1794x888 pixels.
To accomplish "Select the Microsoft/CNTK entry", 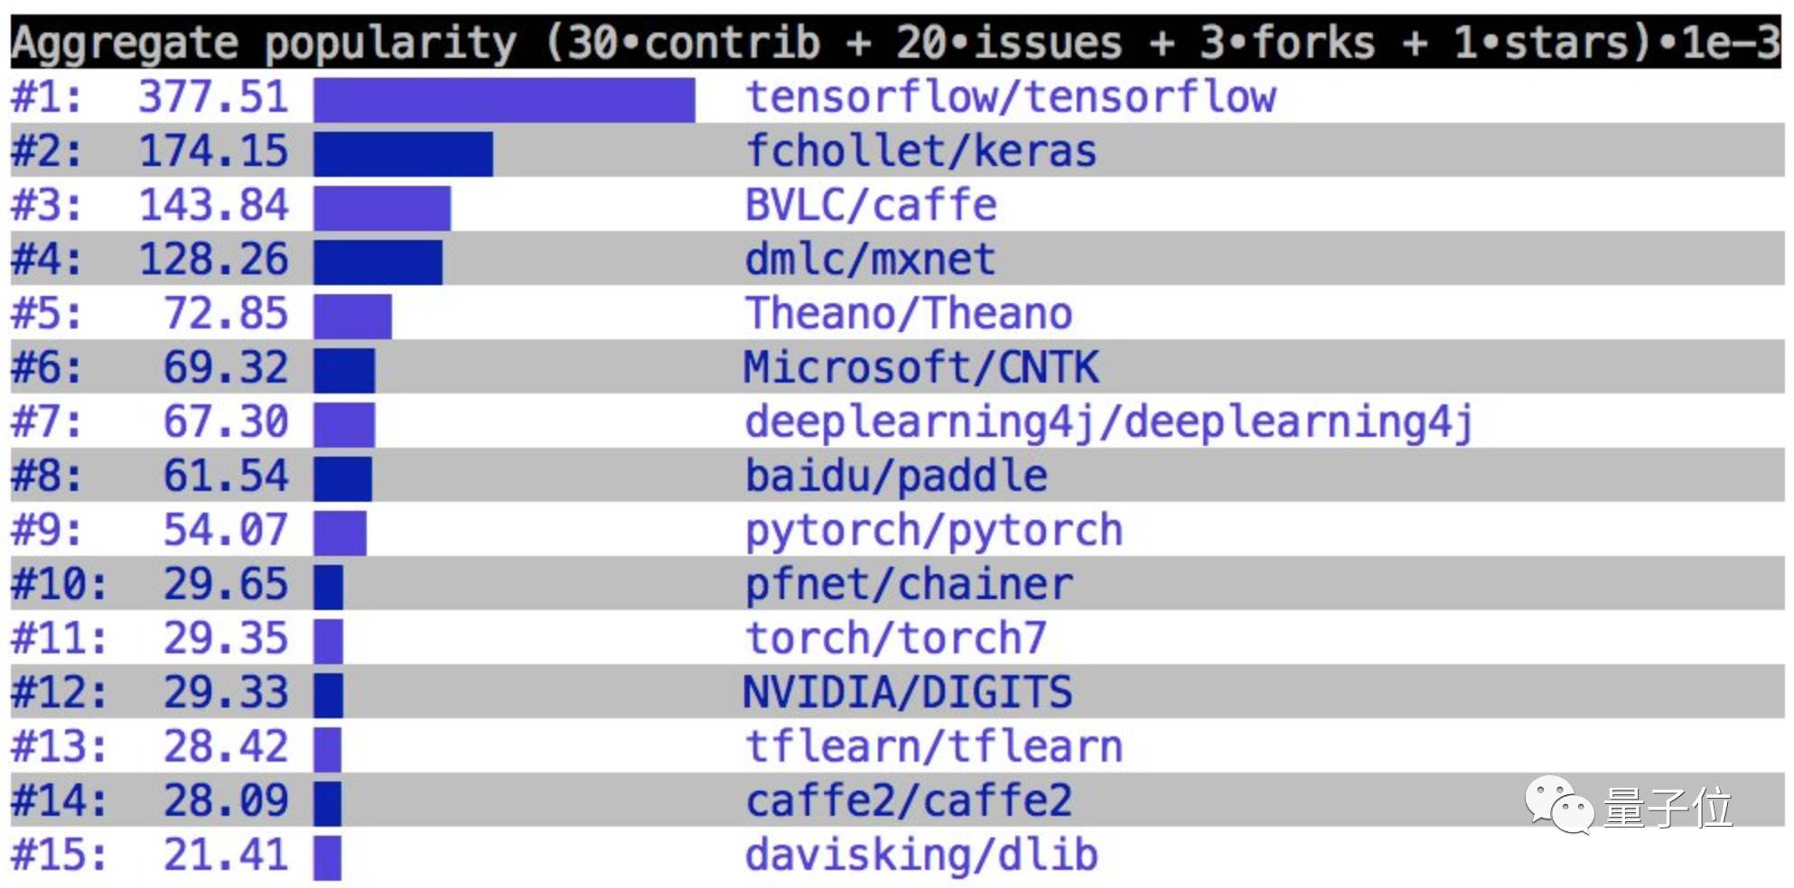I will 921,367.
